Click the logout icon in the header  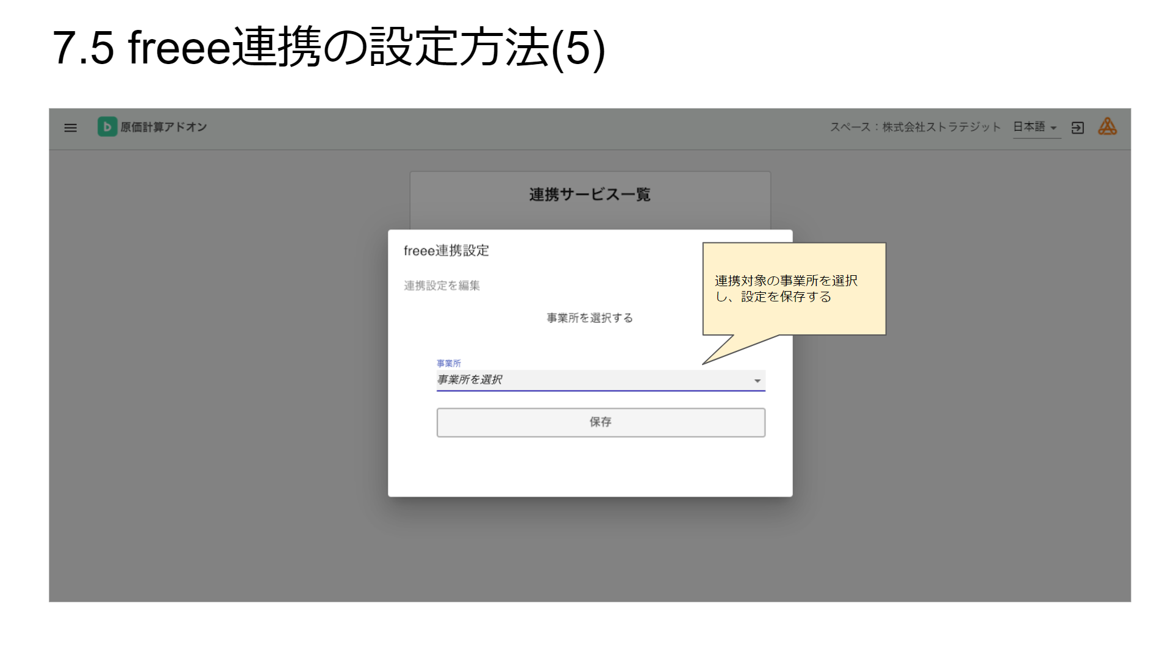pyautogui.click(x=1078, y=128)
